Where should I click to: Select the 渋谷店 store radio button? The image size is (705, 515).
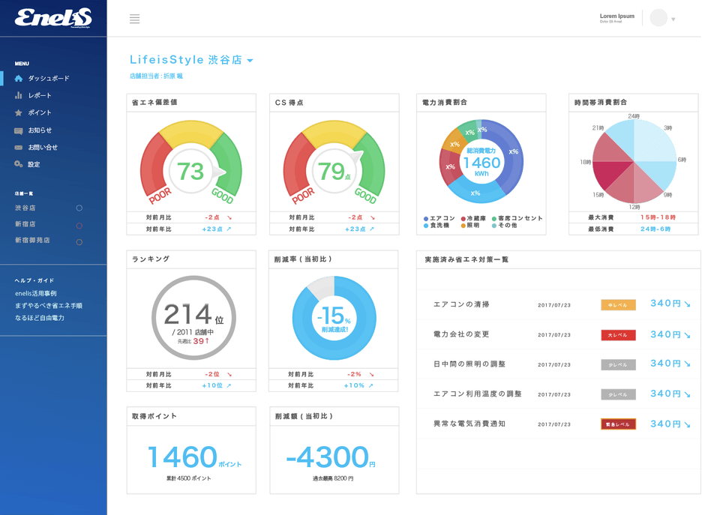pyautogui.click(x=78, y=208)
